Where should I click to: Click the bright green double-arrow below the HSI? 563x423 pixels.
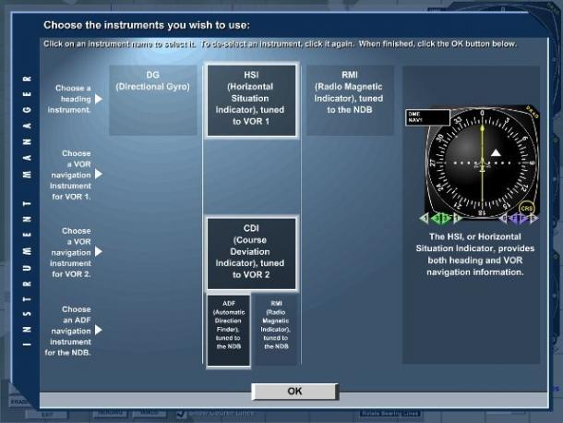pos(441,218)
